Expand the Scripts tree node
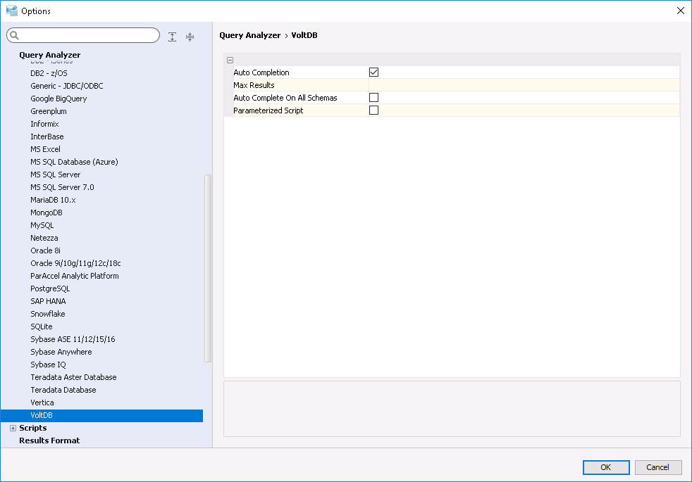Screen dimensions: 692x482 coord(13,428)
